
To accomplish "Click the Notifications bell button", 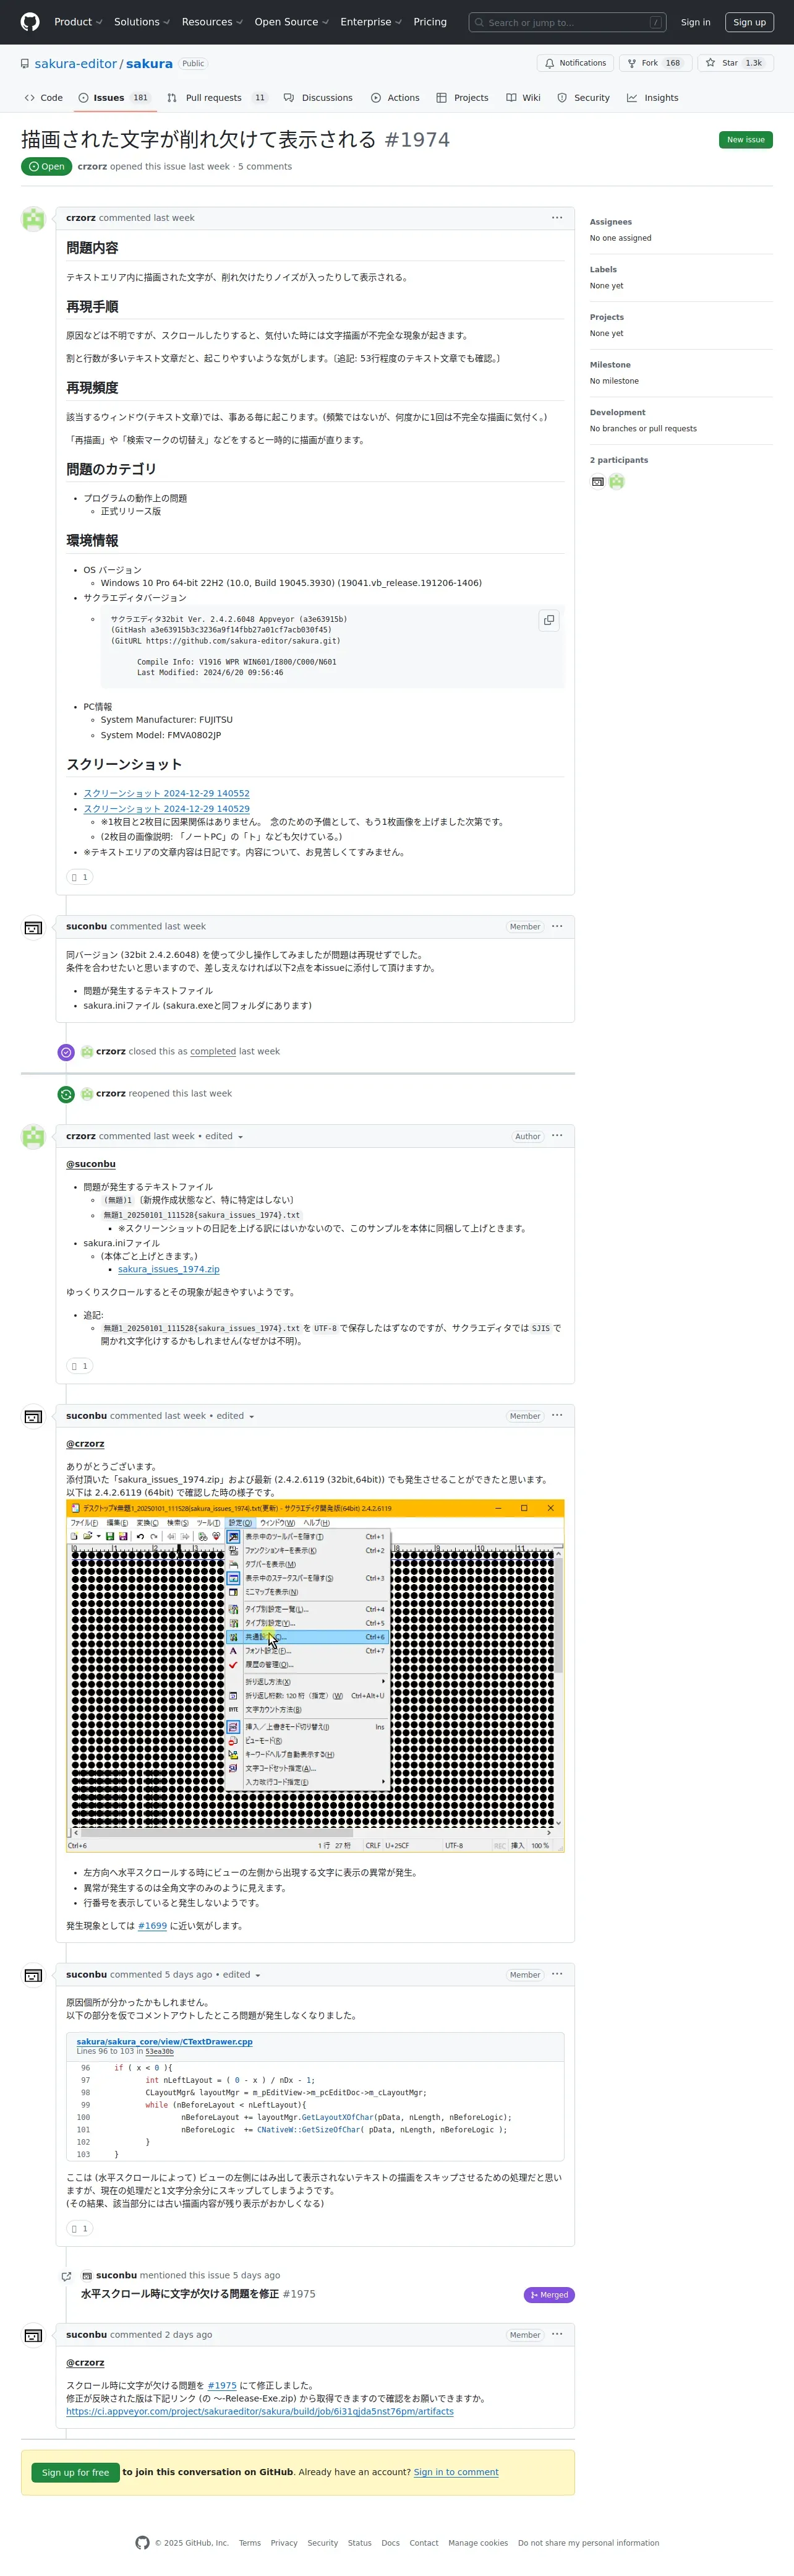I will 575,63.
